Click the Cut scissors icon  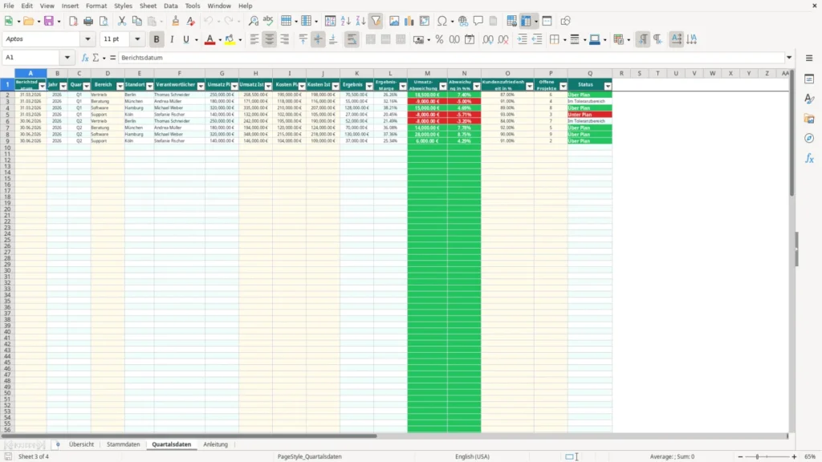tap(122, 21)
